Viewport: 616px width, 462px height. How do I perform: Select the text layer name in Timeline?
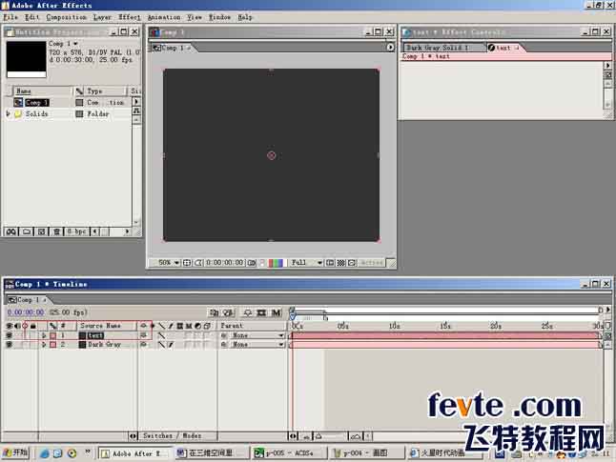pos(95,335)
